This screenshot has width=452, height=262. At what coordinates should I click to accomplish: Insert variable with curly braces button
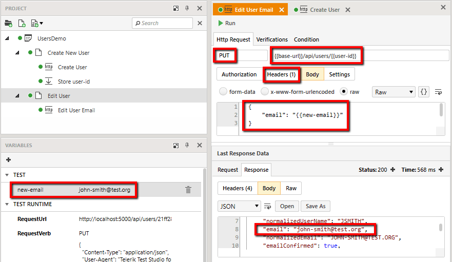pos(424,92)
